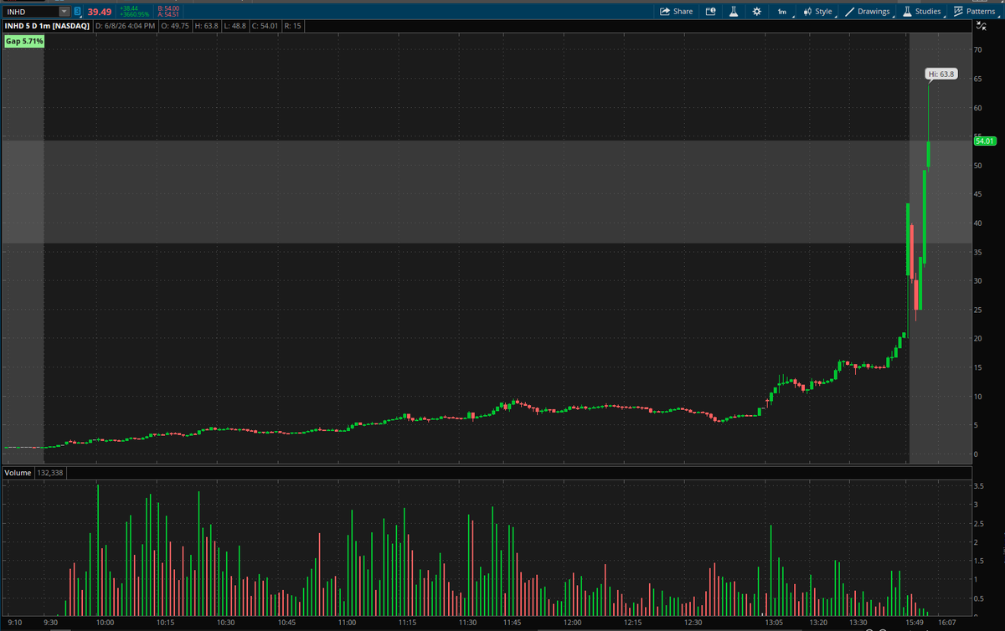Open chart settings gear icon
This screenshot has height=631, width=1005.
click(757, 12)
